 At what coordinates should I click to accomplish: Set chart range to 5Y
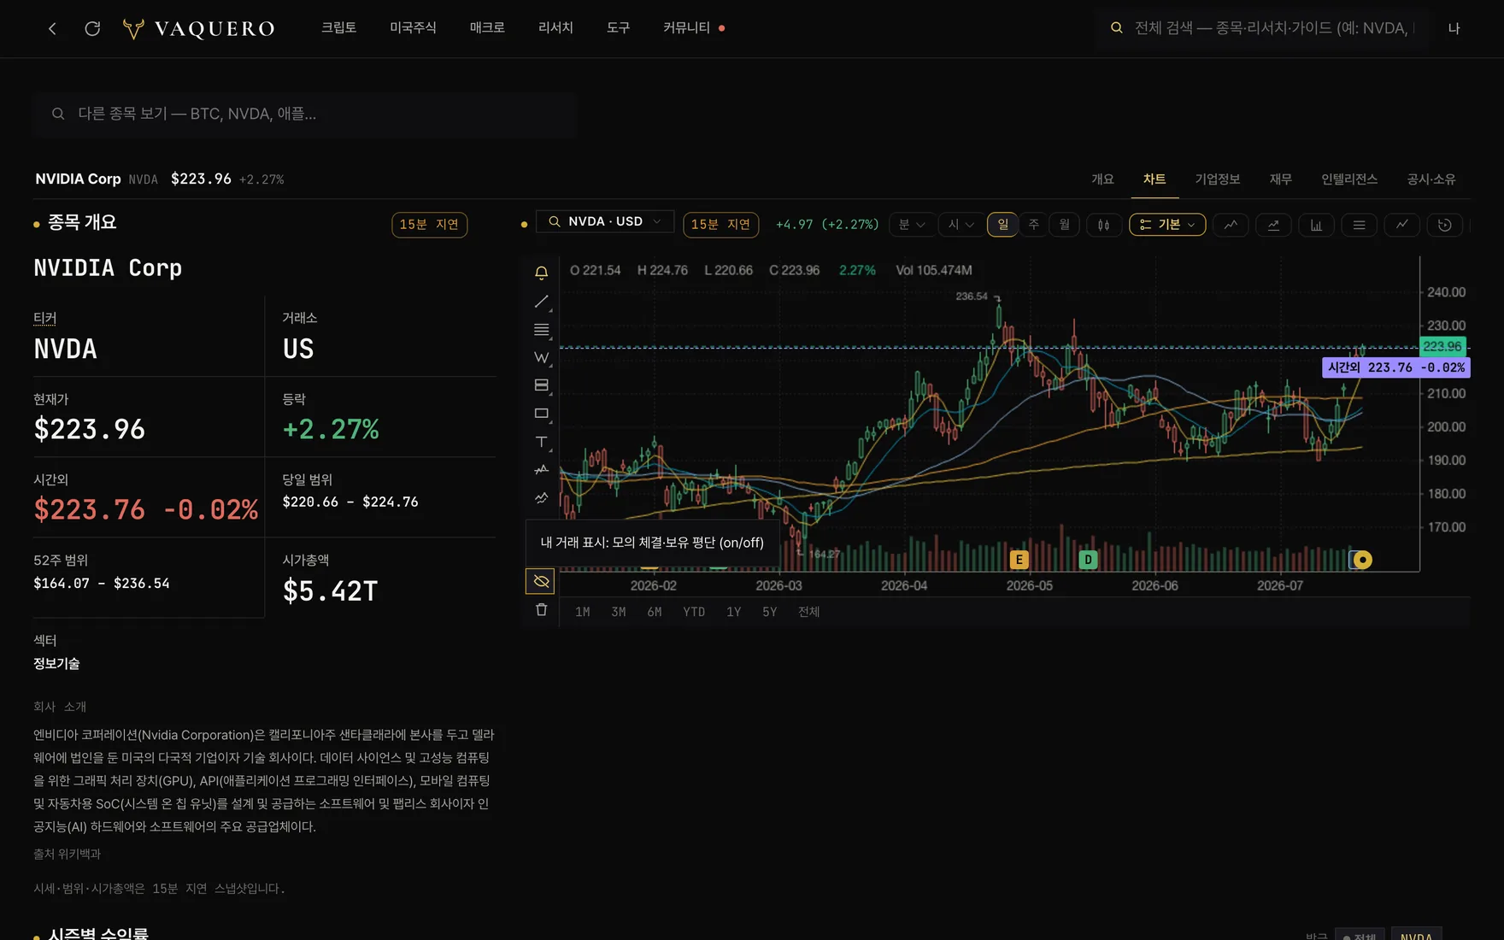click(770, 612)
